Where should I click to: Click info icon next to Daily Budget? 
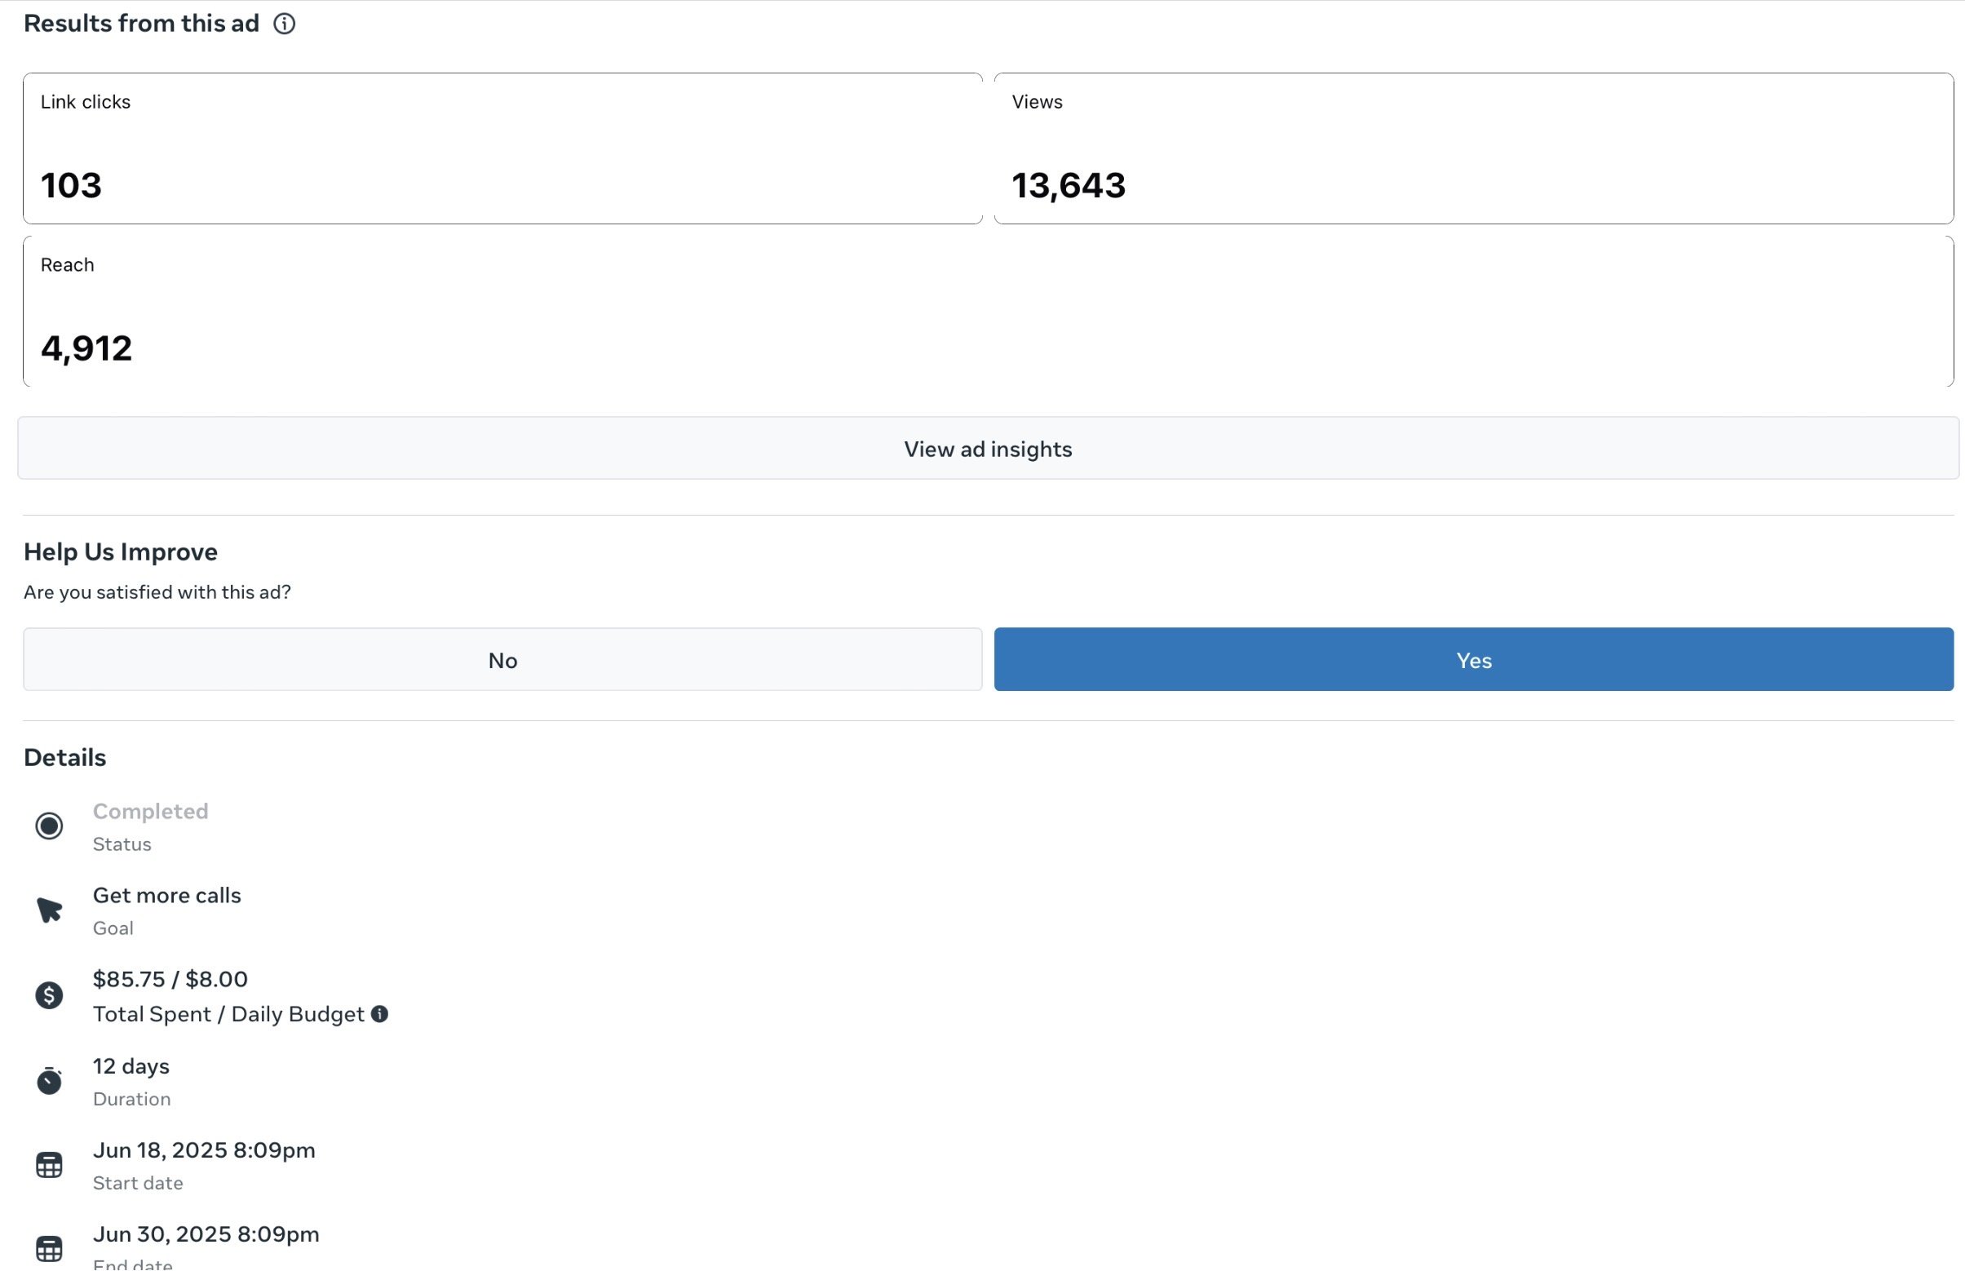coord(379,1014)
